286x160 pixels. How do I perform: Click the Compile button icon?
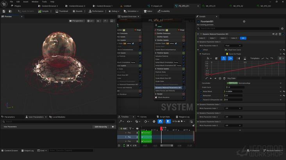(39, 11)
